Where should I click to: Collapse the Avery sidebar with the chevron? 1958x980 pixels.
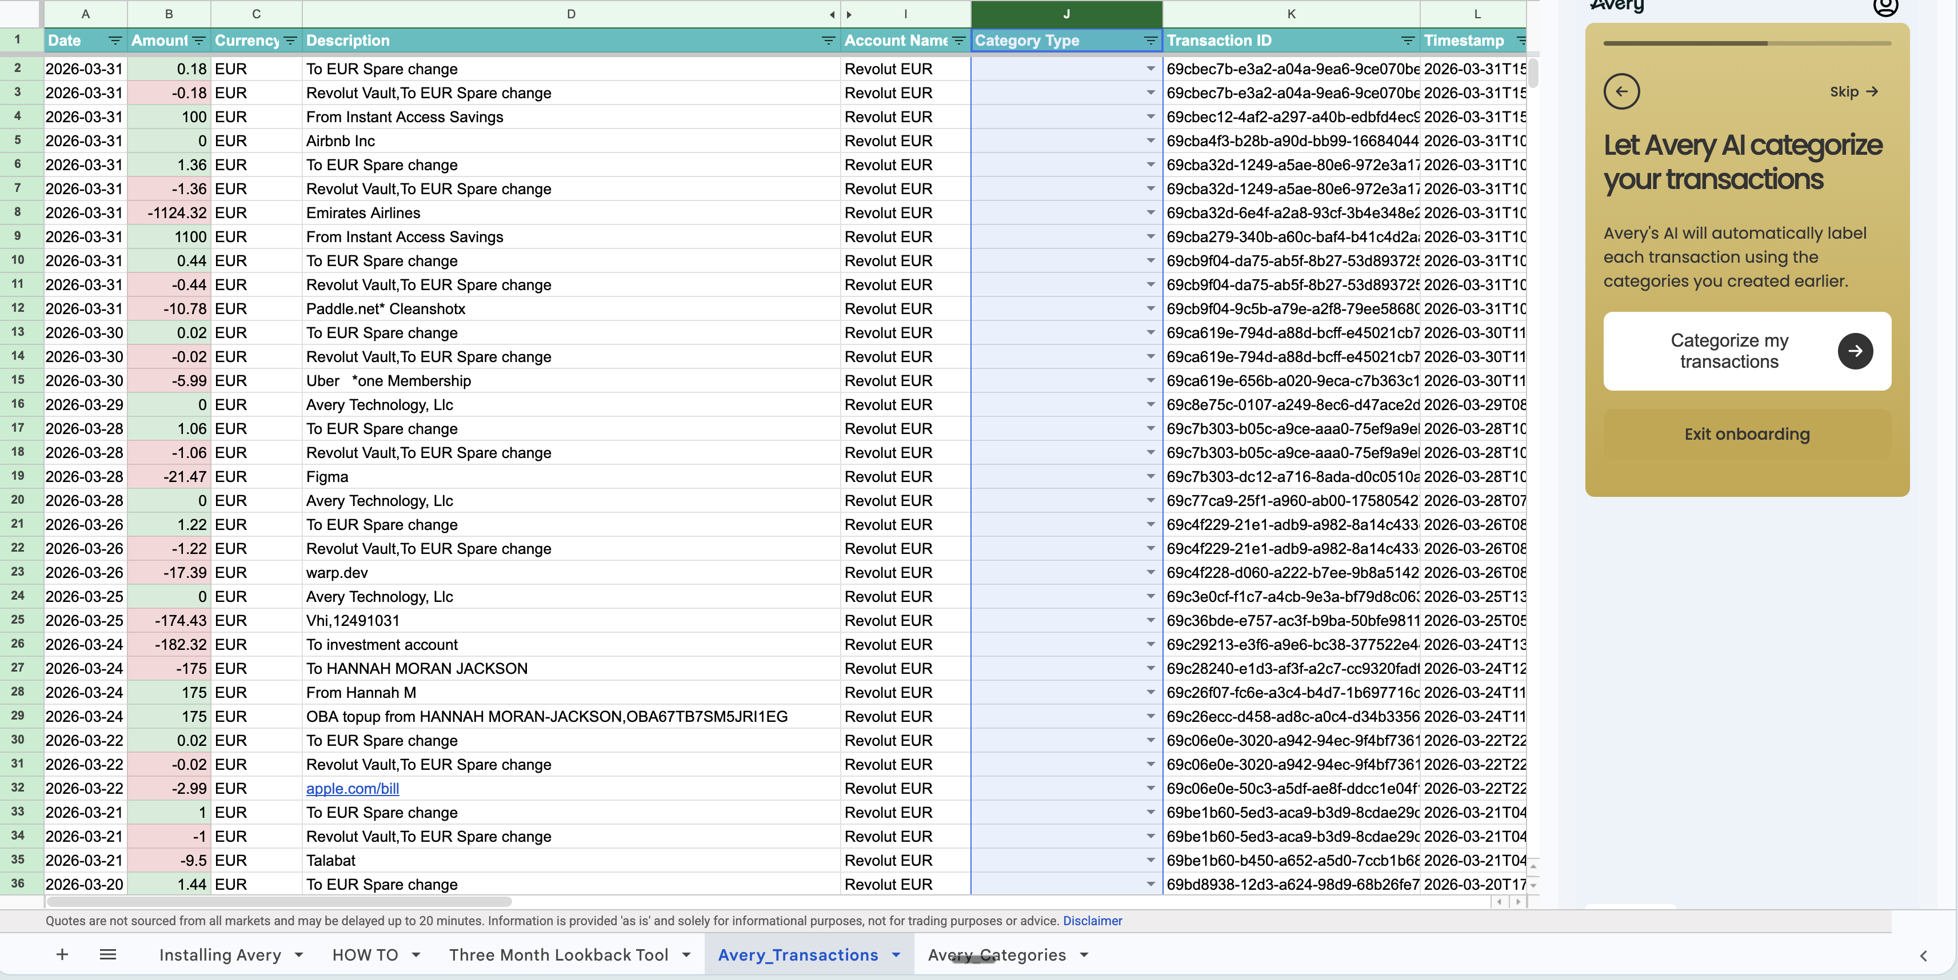tap(1924, 957)
